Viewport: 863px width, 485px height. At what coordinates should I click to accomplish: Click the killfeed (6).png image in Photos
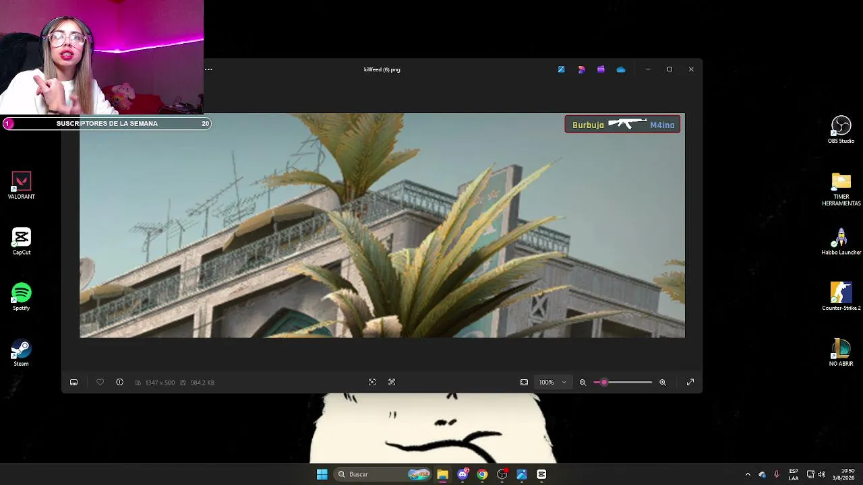(382, 226)
